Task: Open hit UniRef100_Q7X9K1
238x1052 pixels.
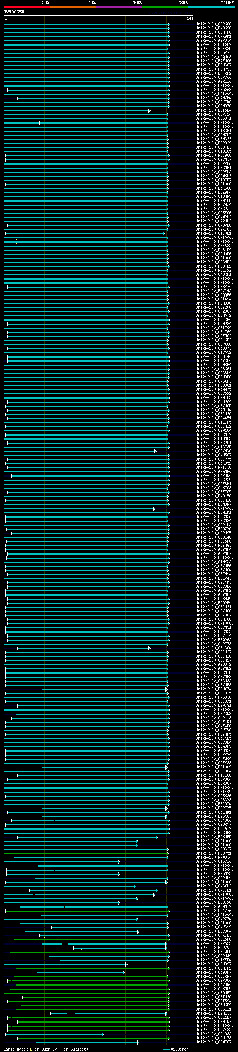Action: click(213, 36)
